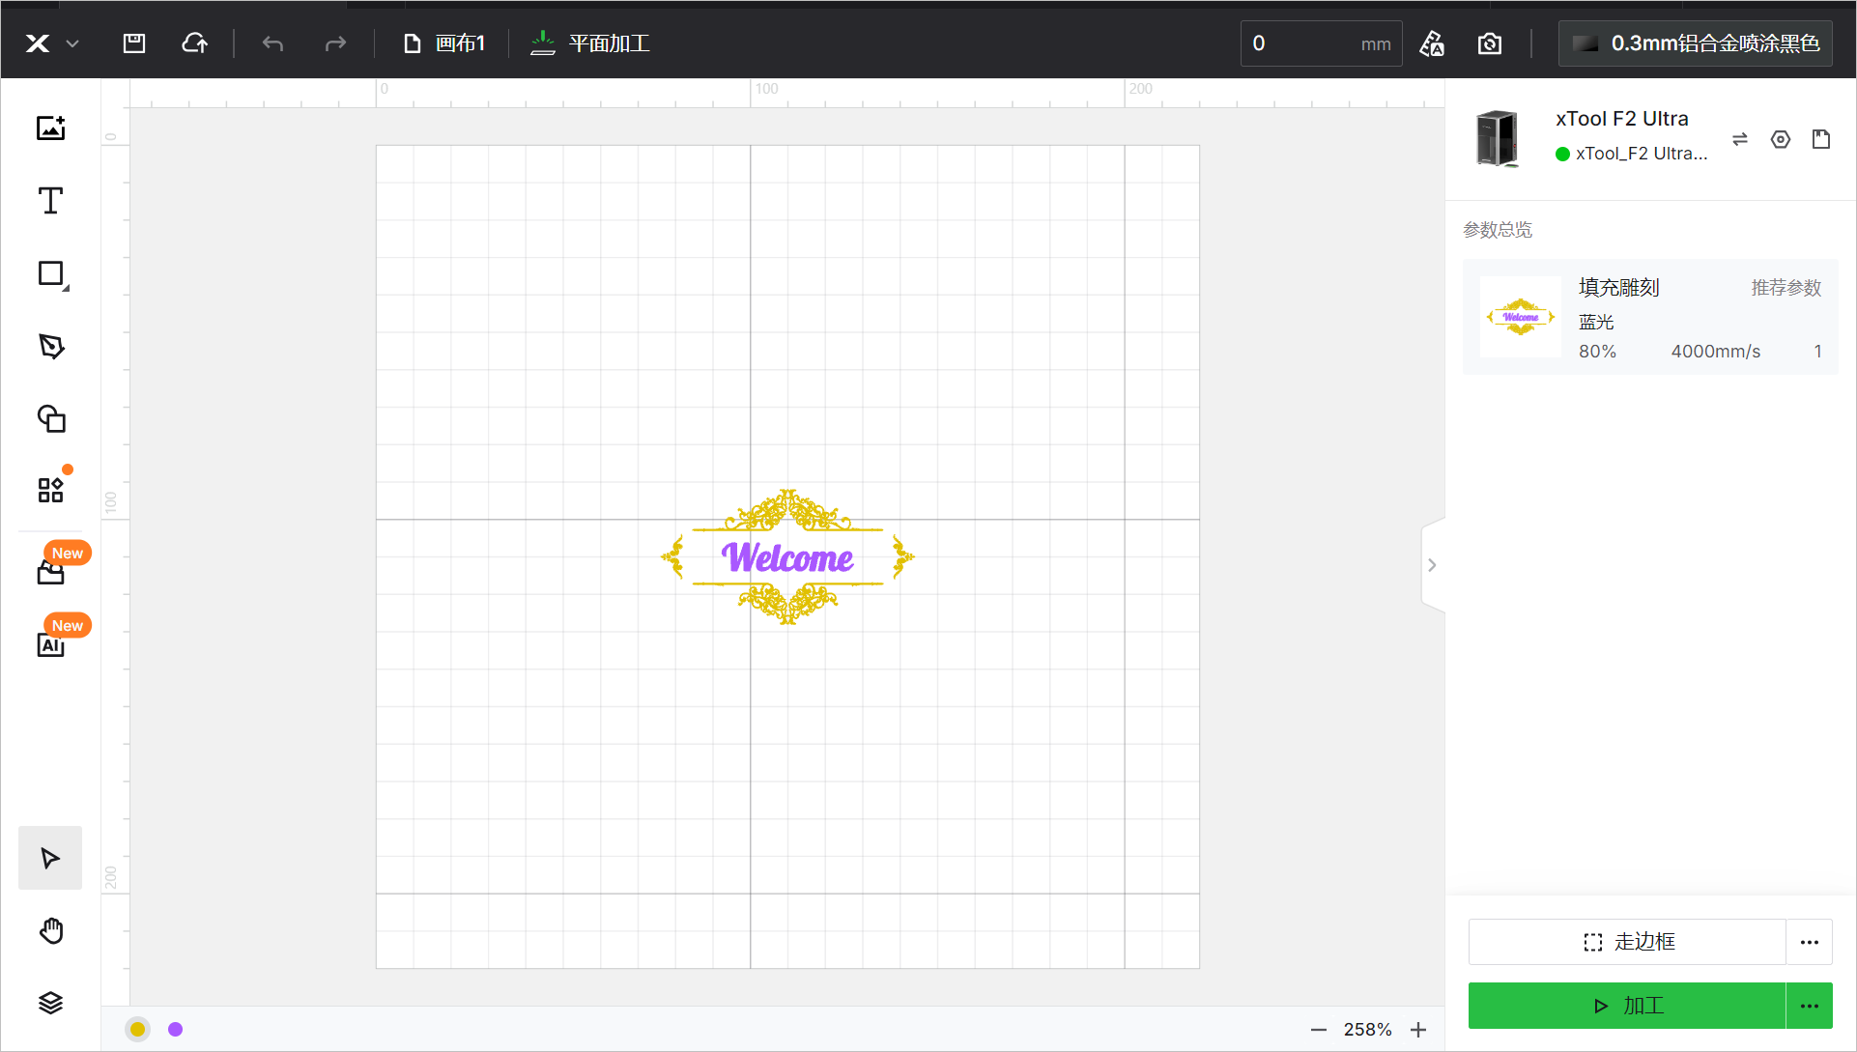Switch to the 画布1 canvas tab
Image resolution: width=1857 pixels, height=1052 pixels.
(443, 43)
